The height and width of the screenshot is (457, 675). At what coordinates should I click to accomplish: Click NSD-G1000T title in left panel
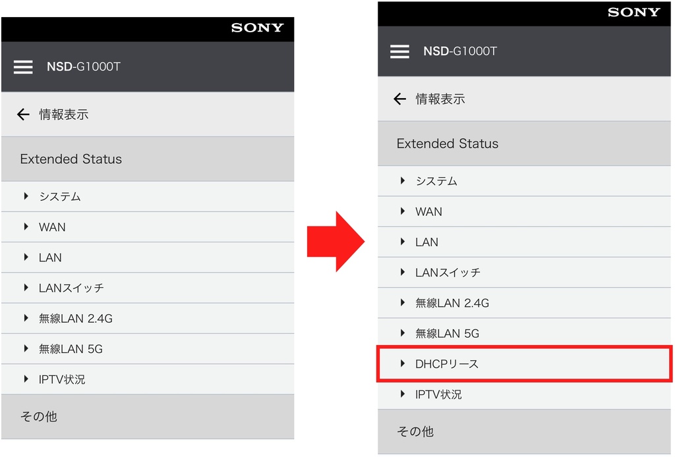84,67
